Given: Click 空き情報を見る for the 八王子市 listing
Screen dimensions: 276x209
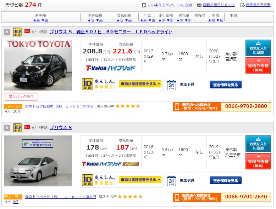Looking at the screenshot, I should click(226, 181).
